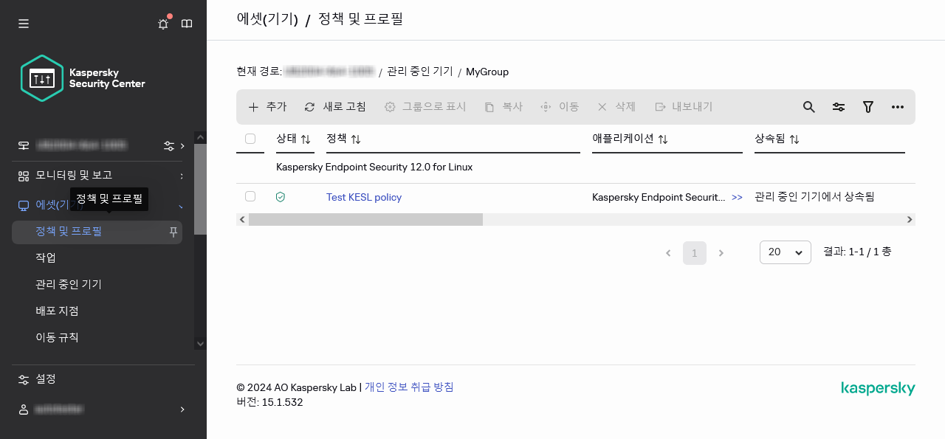Open the page size dropdown showing 20
This screenshot has height=439, width=945.
tap(785, 252)
